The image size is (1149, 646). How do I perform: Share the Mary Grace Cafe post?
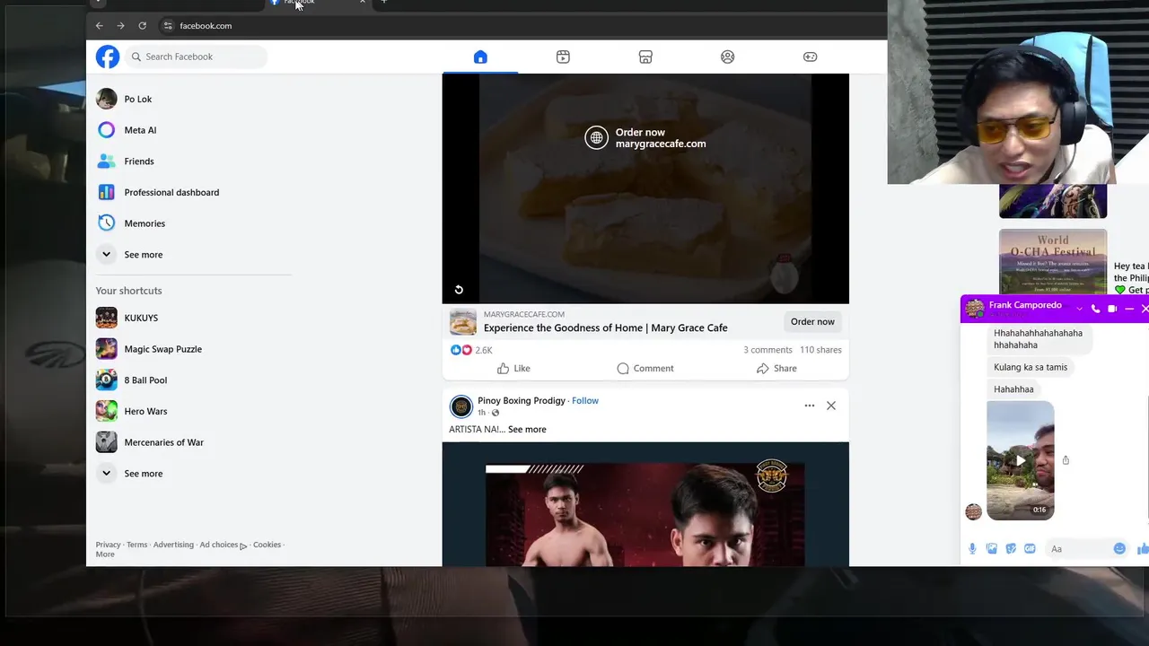click(776, 368)
